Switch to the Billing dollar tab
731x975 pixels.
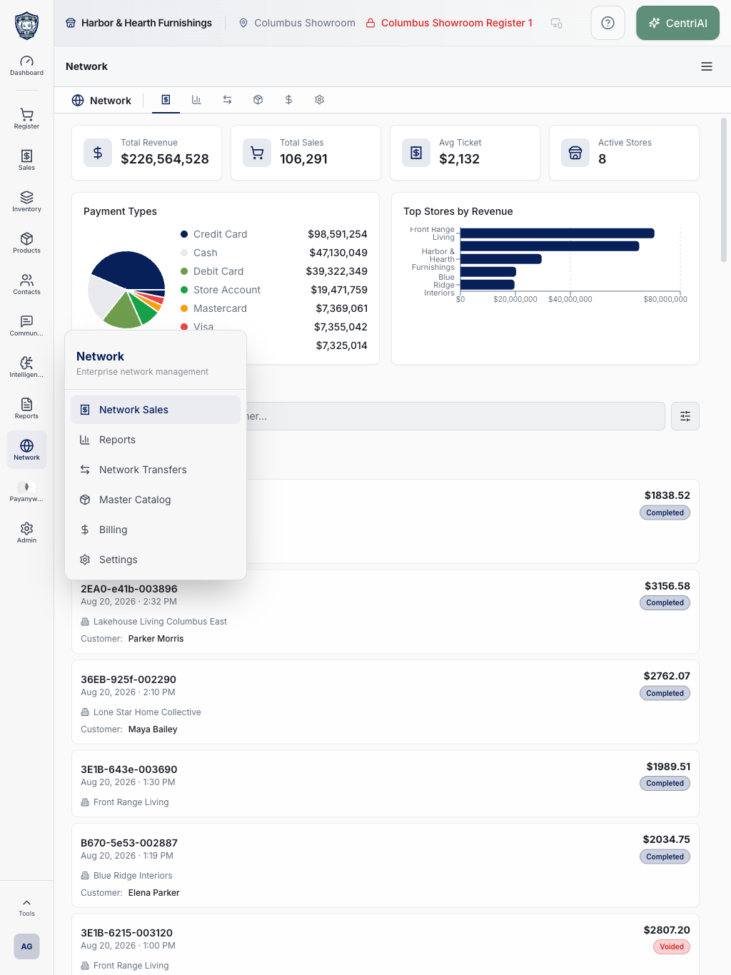pyautogui.click(x=288, y=100)
